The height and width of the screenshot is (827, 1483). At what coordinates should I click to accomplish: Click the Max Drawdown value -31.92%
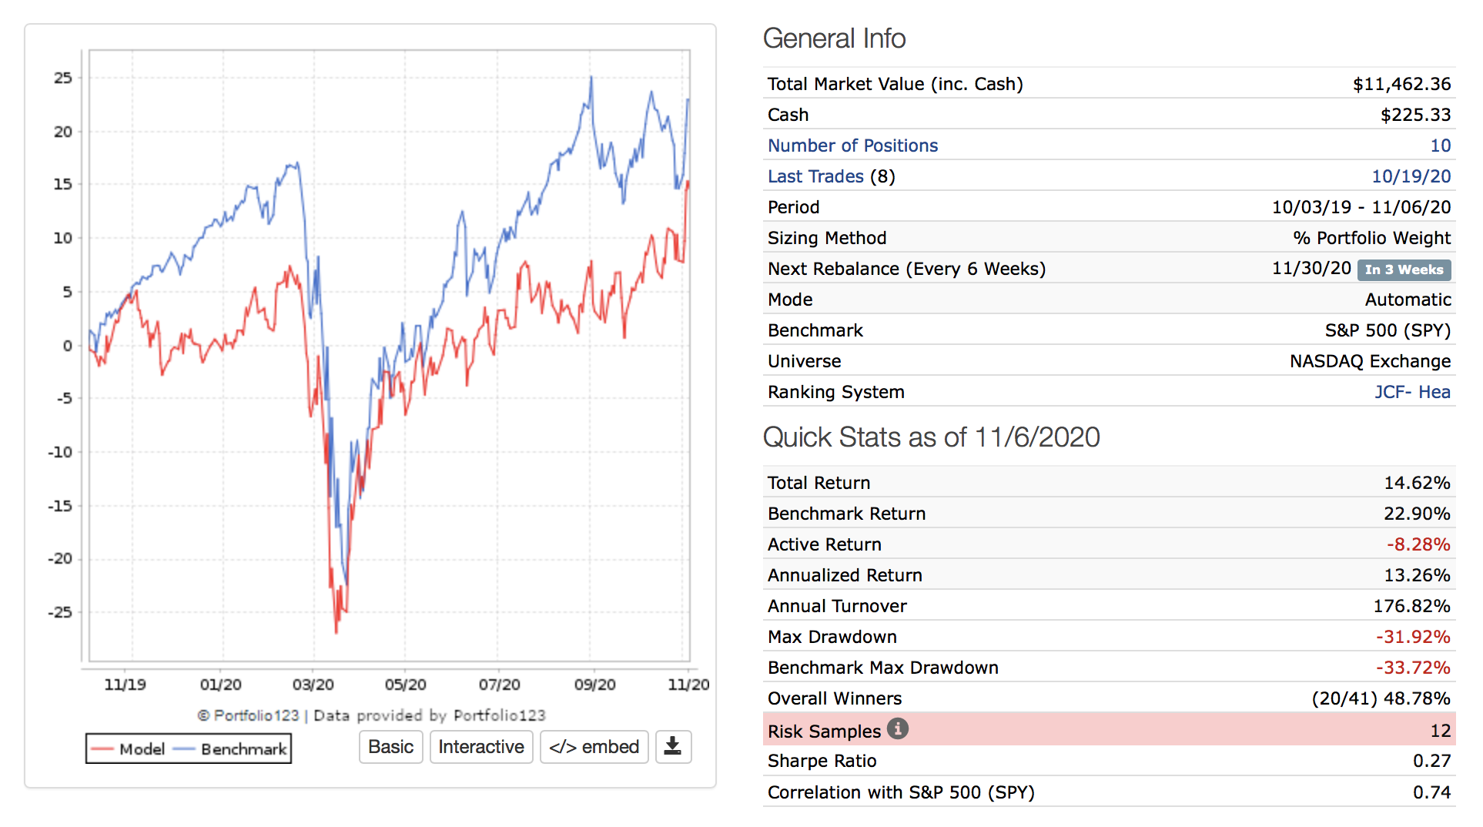1413,637
